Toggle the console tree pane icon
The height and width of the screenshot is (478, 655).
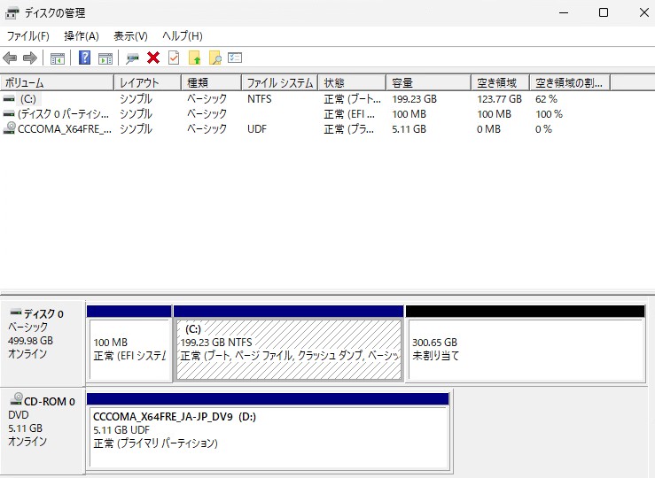pyautogui.click(x=58, y=58)
